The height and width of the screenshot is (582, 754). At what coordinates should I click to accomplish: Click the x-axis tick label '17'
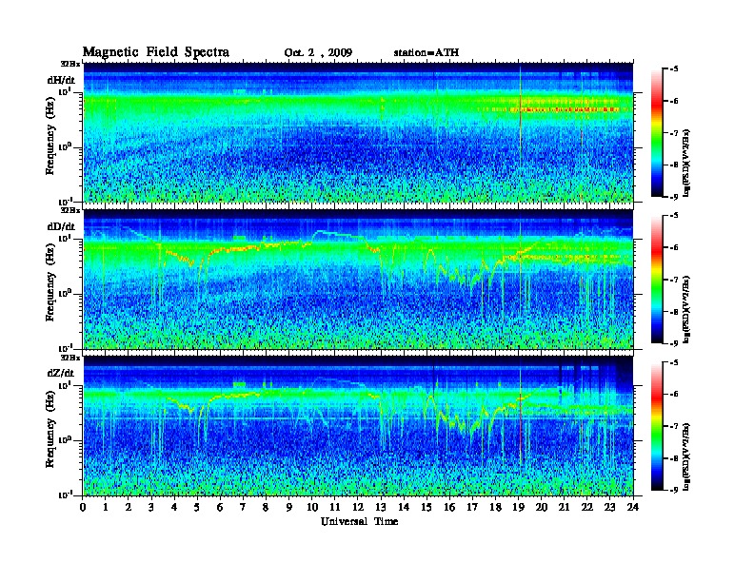473,507
